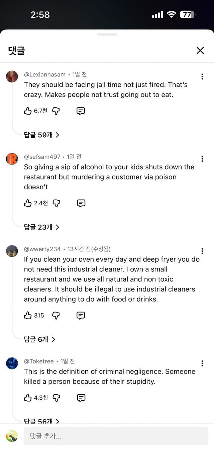Tap the add comment text field

pos(116,436)
